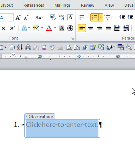The width and height of the screenshot is (135, 152).
Task: Clear formatting with the eraser icon
Action: (53, 17)
